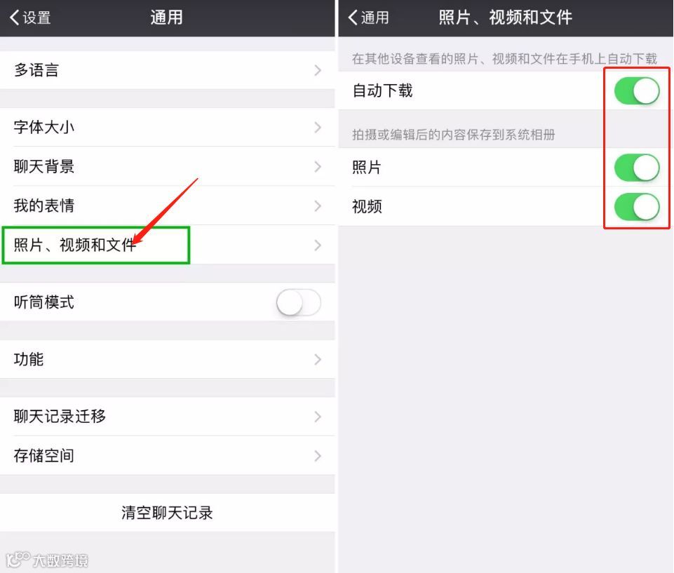Turn off the 照片 save toggle
674x573 pixels.
(637, 167)
